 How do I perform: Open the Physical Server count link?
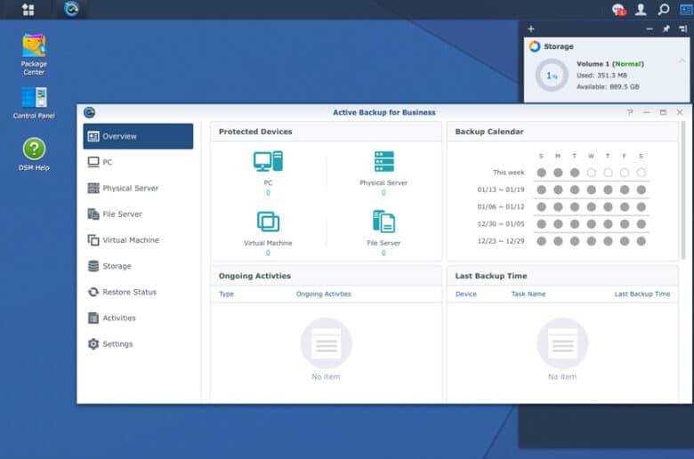click(383, 192)
